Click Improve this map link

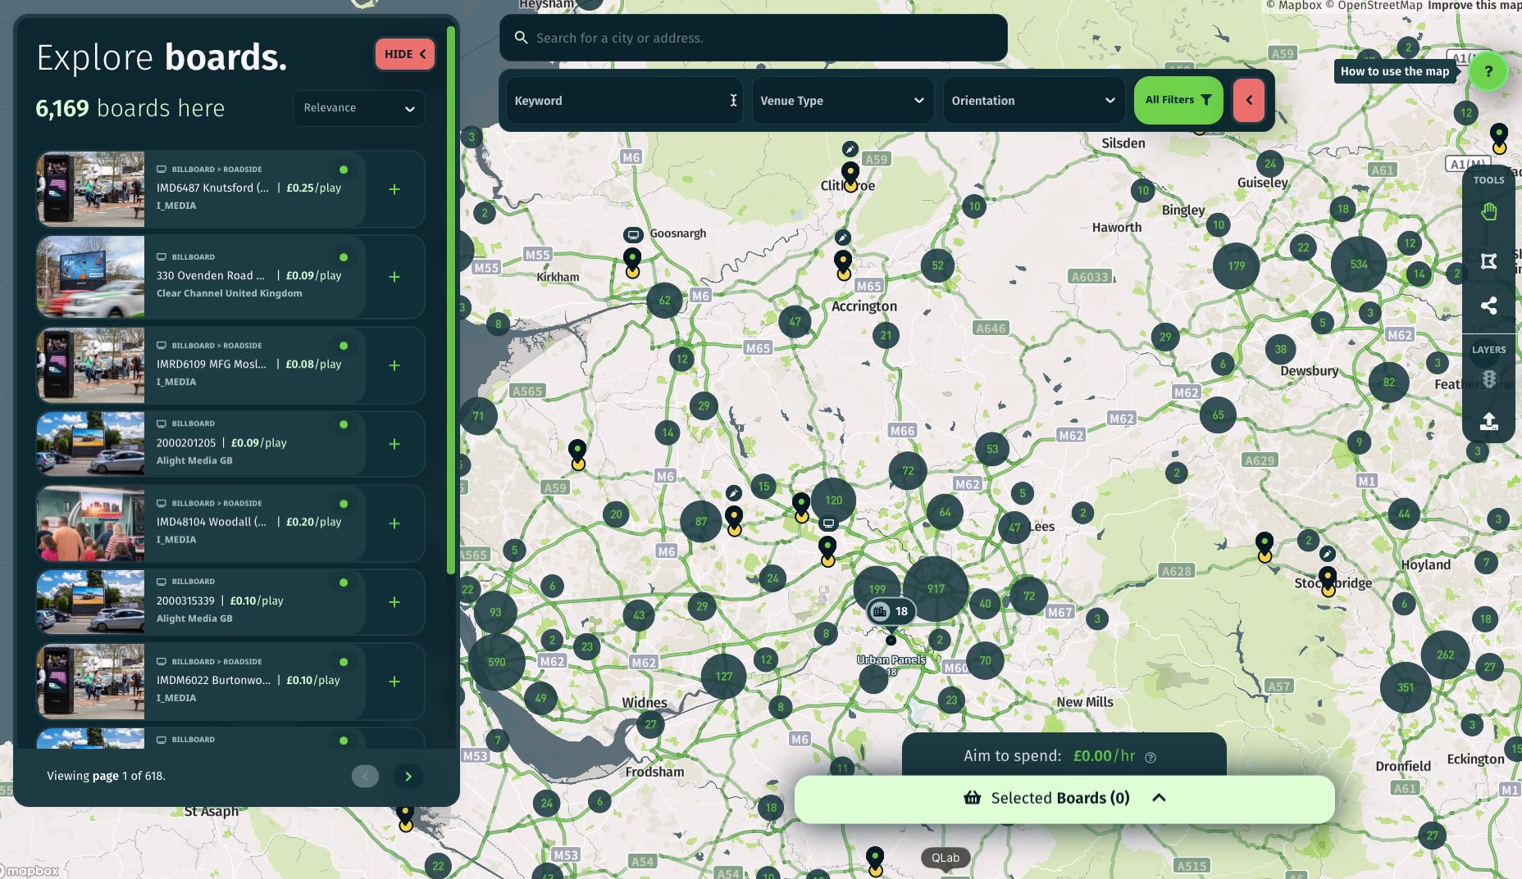1474,6
